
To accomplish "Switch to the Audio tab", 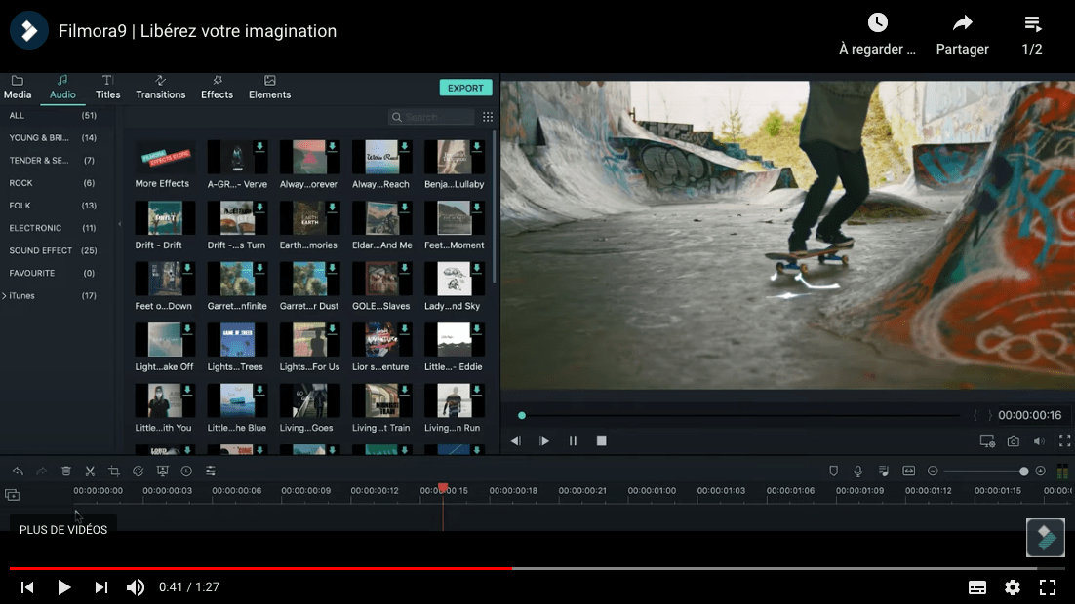I will tap(62, 88).
